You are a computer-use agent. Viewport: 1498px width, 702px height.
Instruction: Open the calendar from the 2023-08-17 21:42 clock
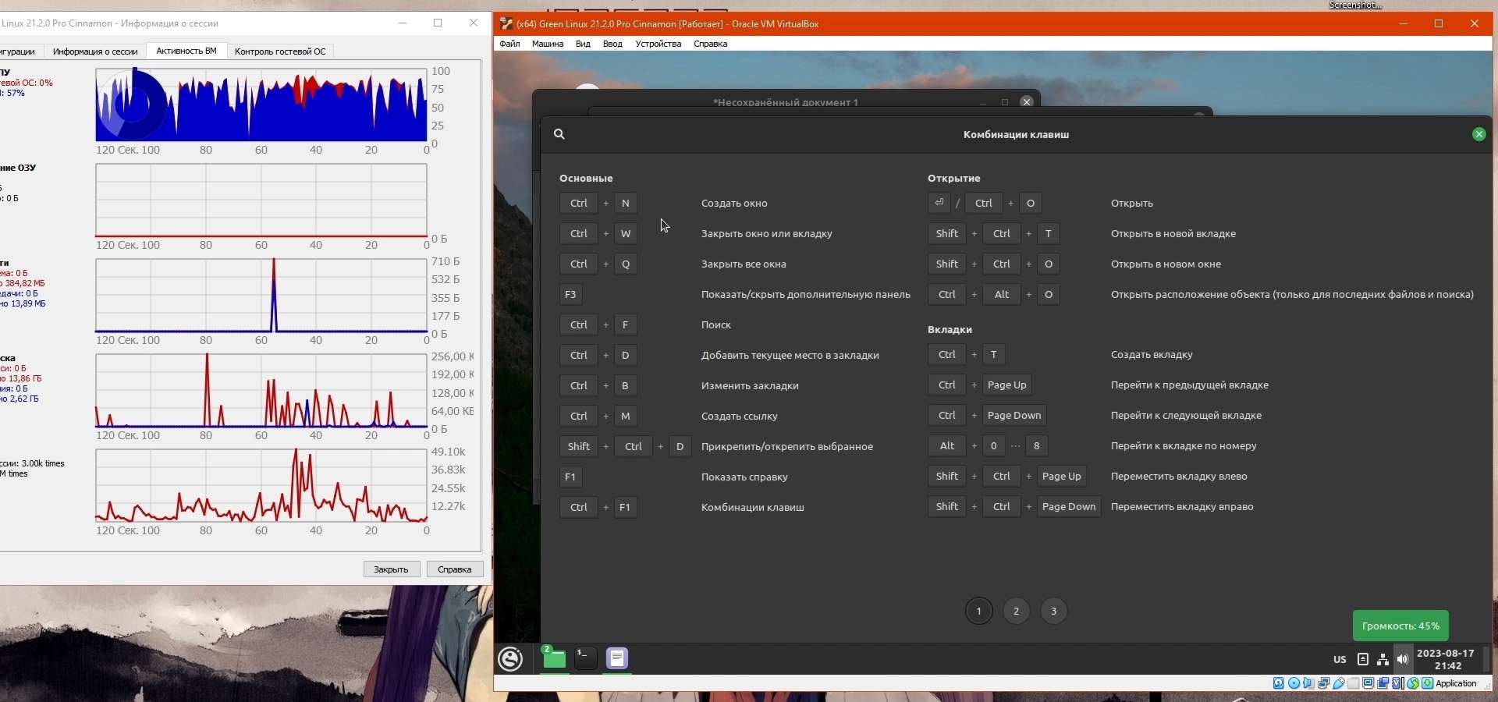1446,659
